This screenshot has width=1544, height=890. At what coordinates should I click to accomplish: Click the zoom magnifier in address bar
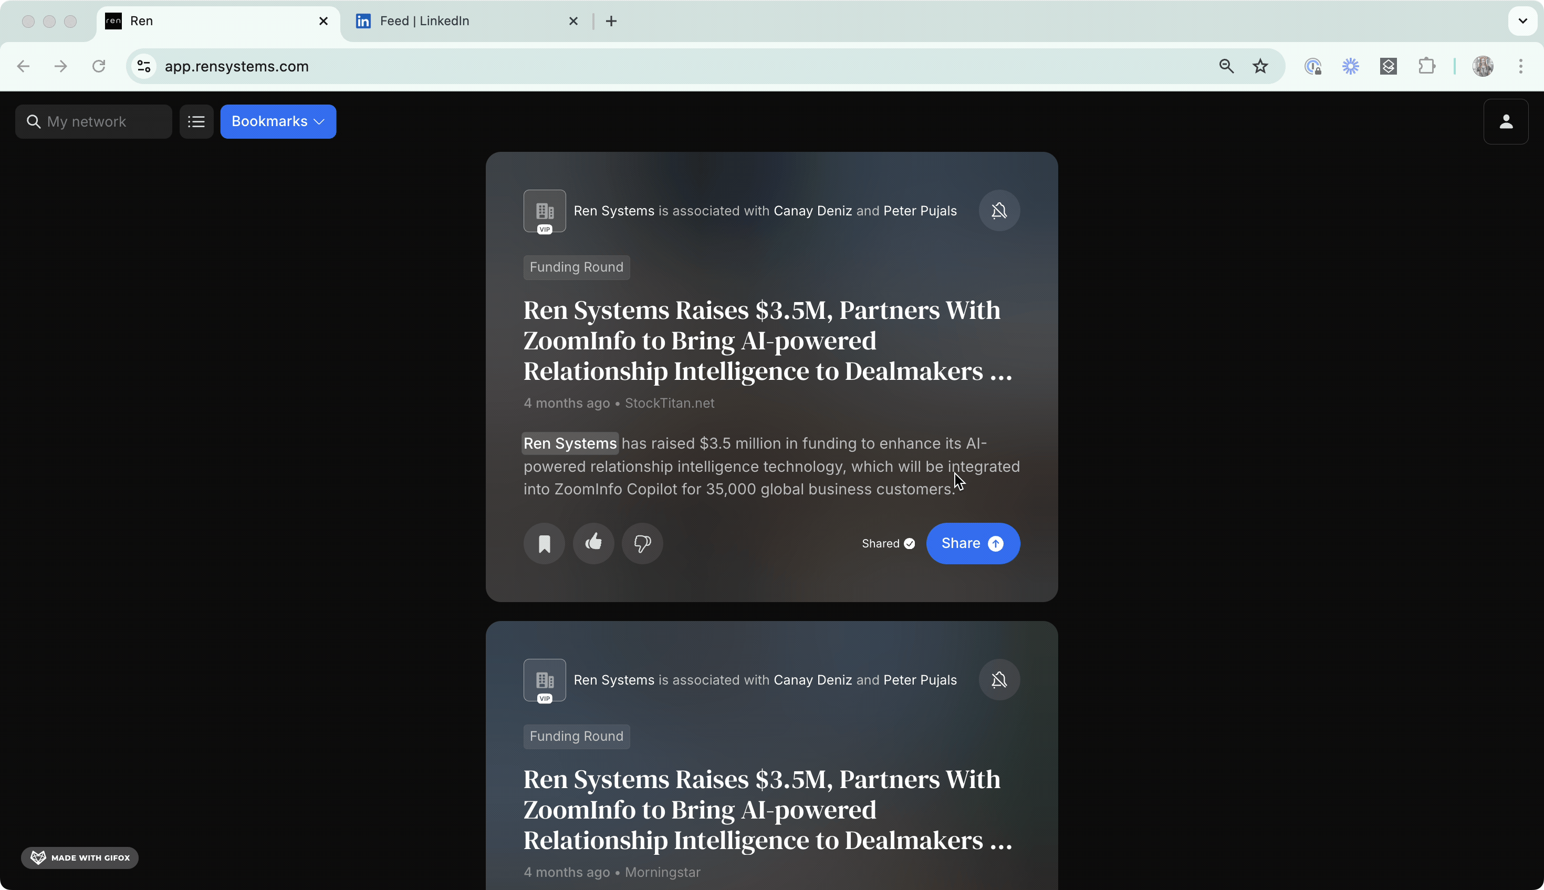click(1226, 66)
